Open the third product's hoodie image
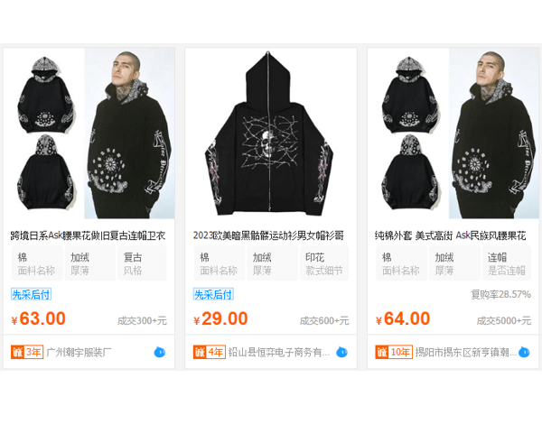The width and height of the screenshot is (542, 433). pos(453,134)
